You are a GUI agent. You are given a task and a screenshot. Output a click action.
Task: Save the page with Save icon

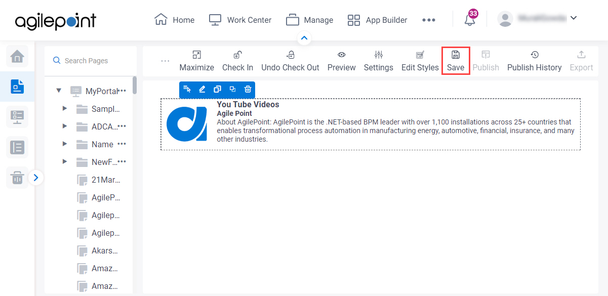pyautogui.click(x=456, y=55)
